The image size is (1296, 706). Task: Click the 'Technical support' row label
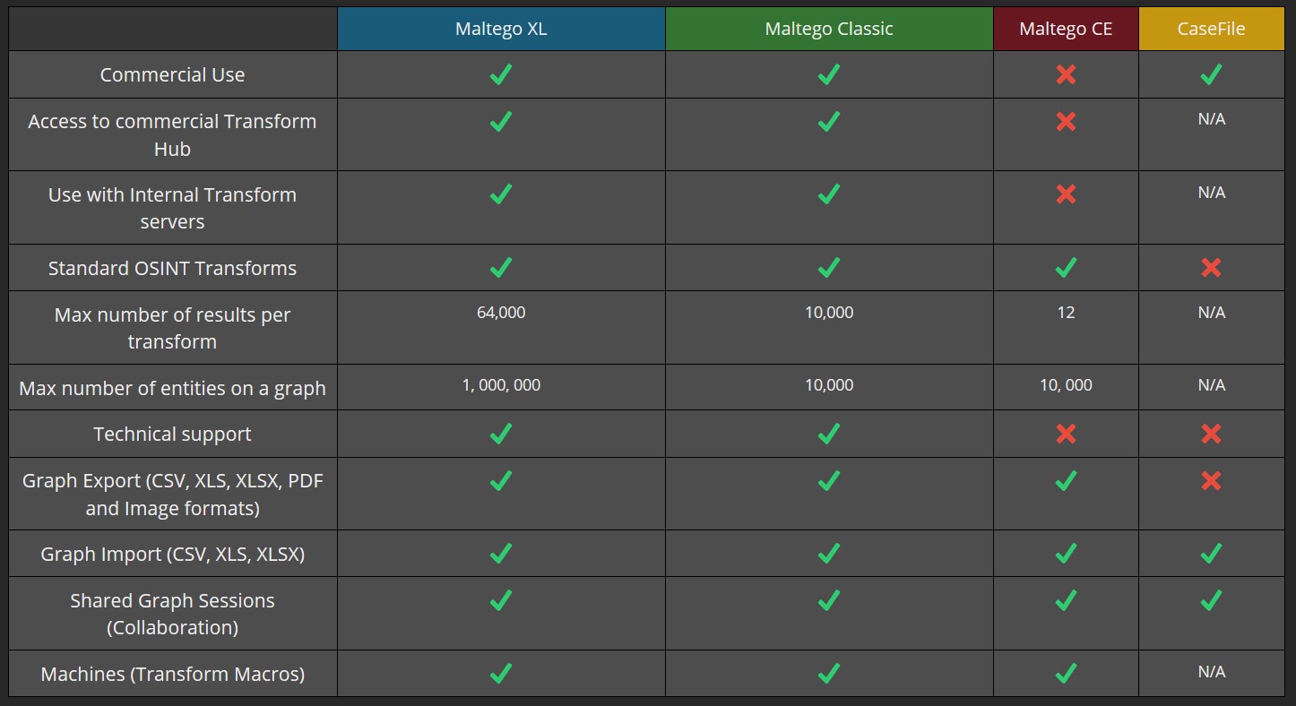pos(172,435)
